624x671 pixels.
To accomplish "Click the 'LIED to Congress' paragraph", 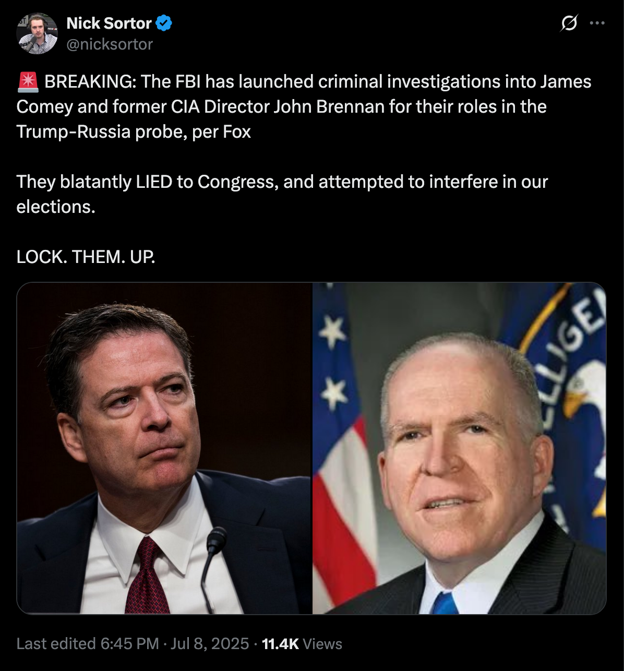I will pos(282,194).
